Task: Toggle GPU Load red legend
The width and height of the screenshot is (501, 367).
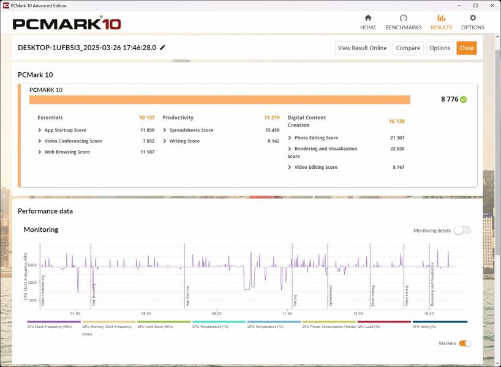Action: pos(384,325)
